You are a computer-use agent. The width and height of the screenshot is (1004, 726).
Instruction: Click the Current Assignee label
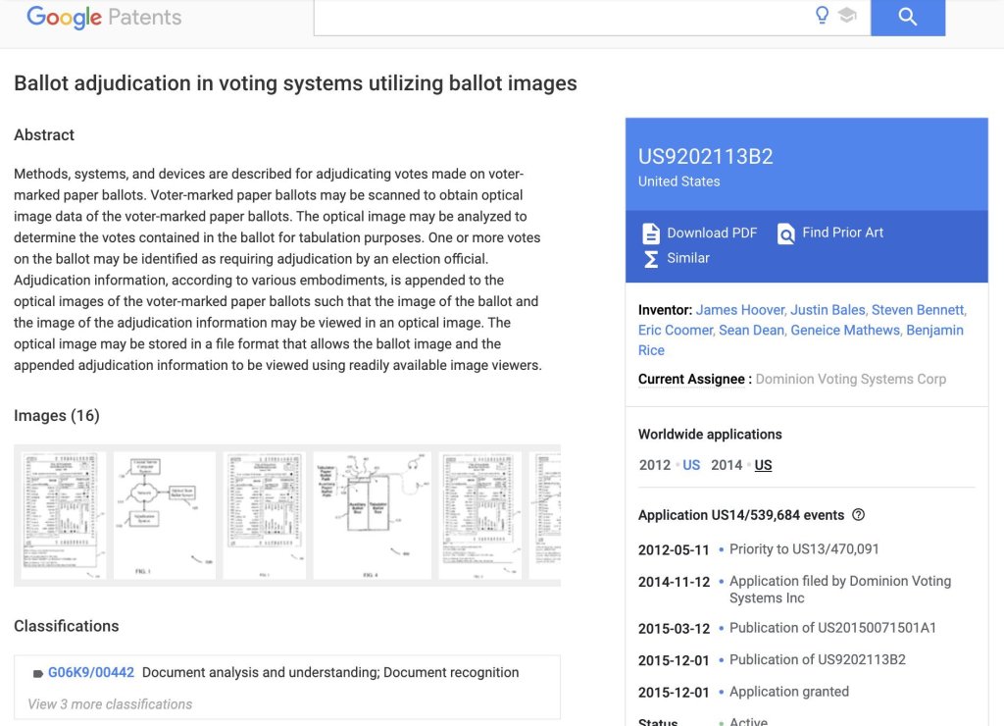tap(694, 380)
